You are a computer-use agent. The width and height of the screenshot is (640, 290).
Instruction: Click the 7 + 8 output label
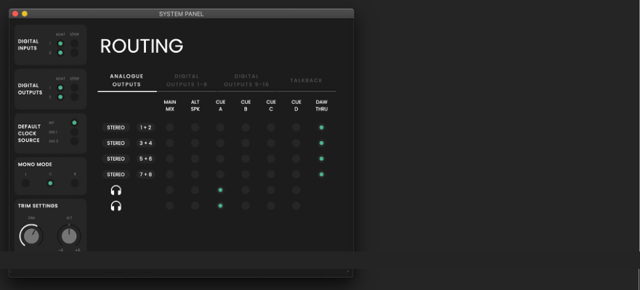146,174
